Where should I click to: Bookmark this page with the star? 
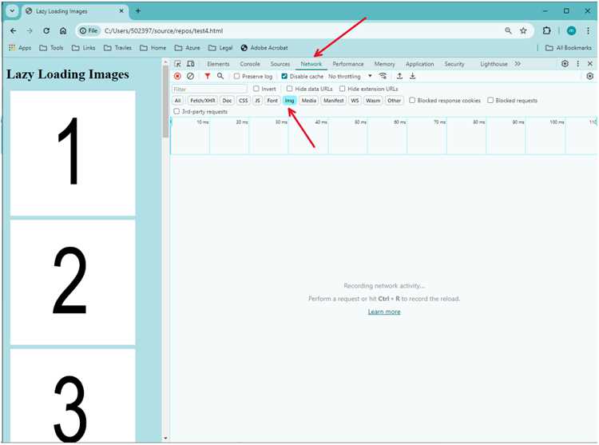tap(523, 30)
